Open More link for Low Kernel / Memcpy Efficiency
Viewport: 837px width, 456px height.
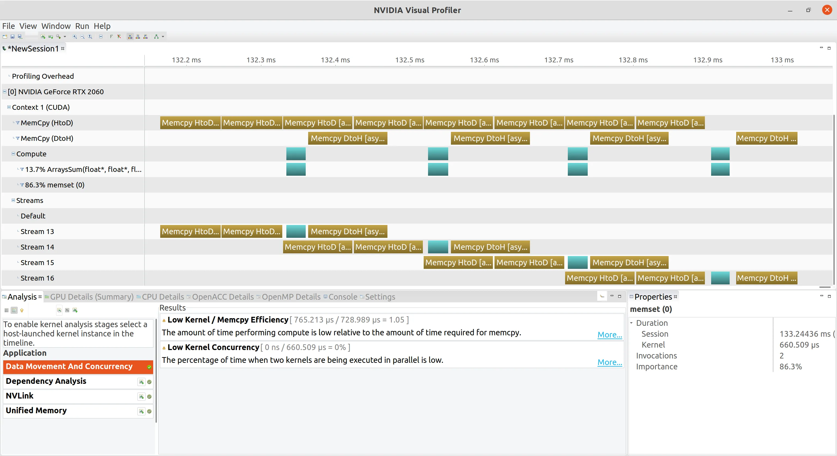[609, 335]
